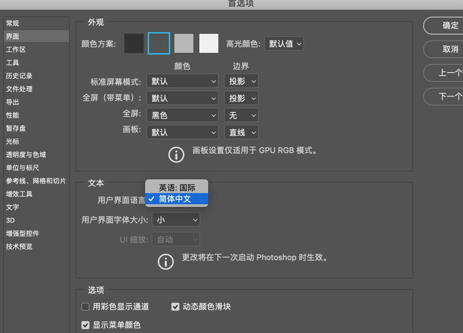This screenshot has width=463, height=333.
Task: Open the 画板 border dropdown showing 直线
Action: point(241,132)
